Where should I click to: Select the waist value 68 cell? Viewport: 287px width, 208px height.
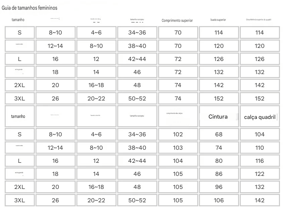pos(219,134)
